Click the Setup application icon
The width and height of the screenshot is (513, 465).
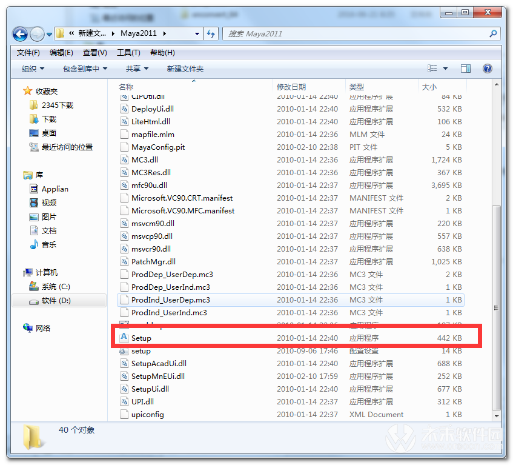(x=124, y=337)
